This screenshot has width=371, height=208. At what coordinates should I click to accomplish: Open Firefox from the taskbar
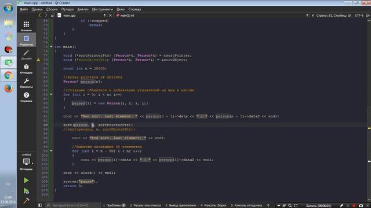click(8, 88)
